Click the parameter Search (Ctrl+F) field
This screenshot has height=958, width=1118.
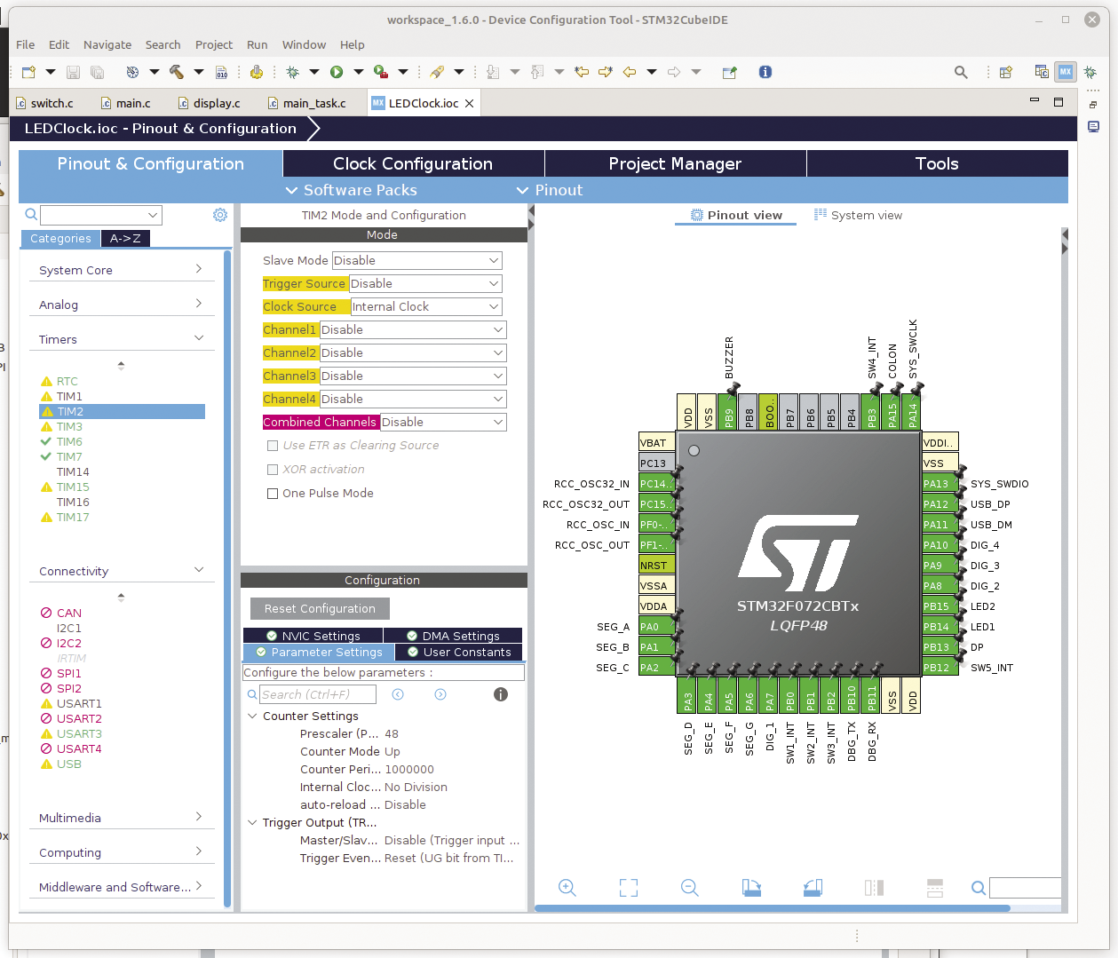[x=318, y=694]
